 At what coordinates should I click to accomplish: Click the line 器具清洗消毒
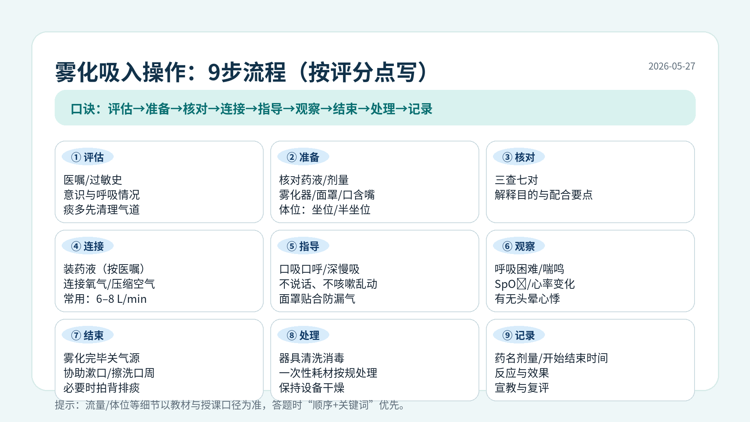click(x=312, y=358)
